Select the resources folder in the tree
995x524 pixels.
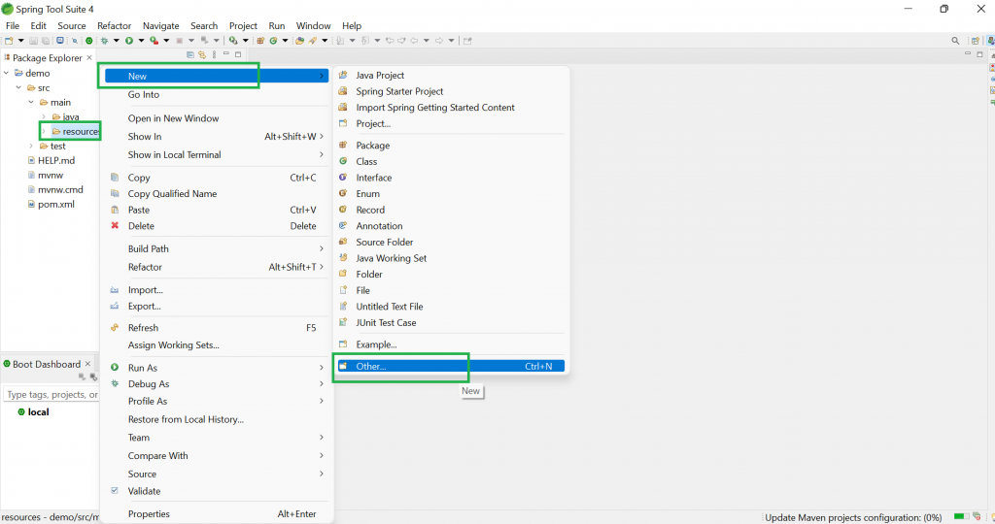[x=76, y=131]
